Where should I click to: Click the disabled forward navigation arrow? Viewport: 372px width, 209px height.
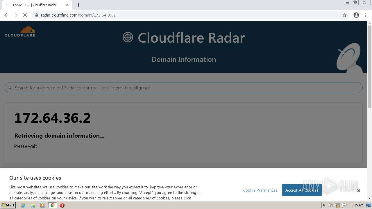click(16, 15)
